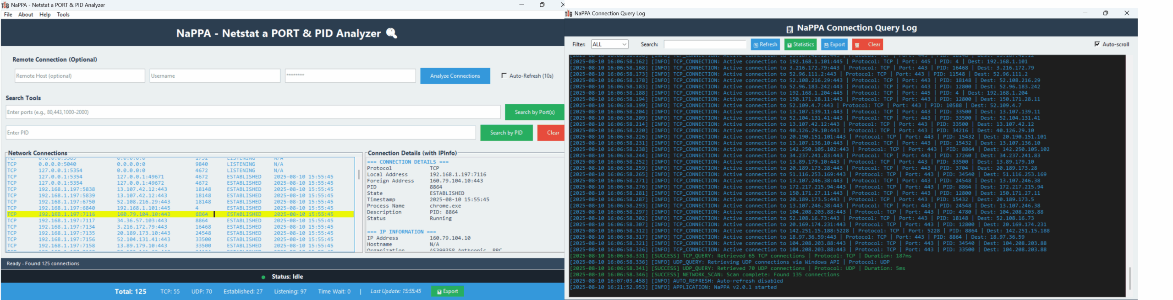The width and height of the screenshot is (1173, 300).
Task: Select connection row 20.189.173.10:443
Action: point(180,233)
